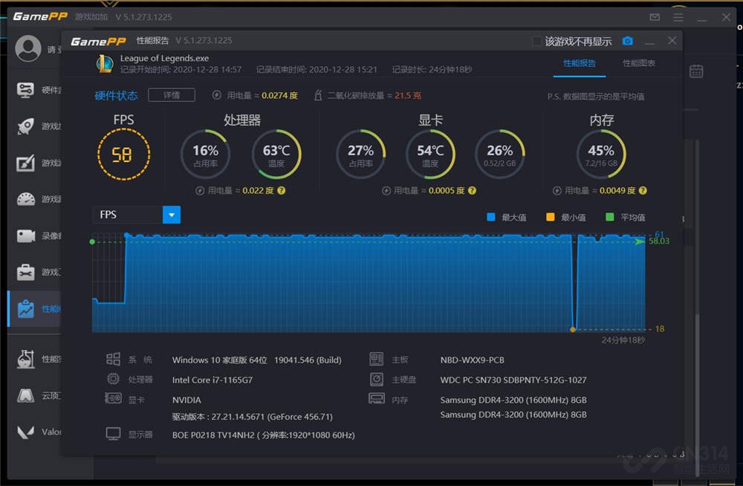
Task: Click the 58.03 average FPS label on chart
Action: point(658,242)
